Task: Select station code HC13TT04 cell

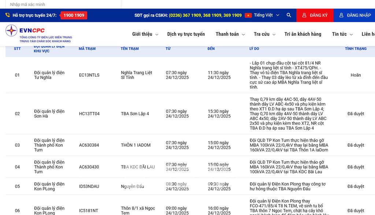Action: [x=89, y=114]
